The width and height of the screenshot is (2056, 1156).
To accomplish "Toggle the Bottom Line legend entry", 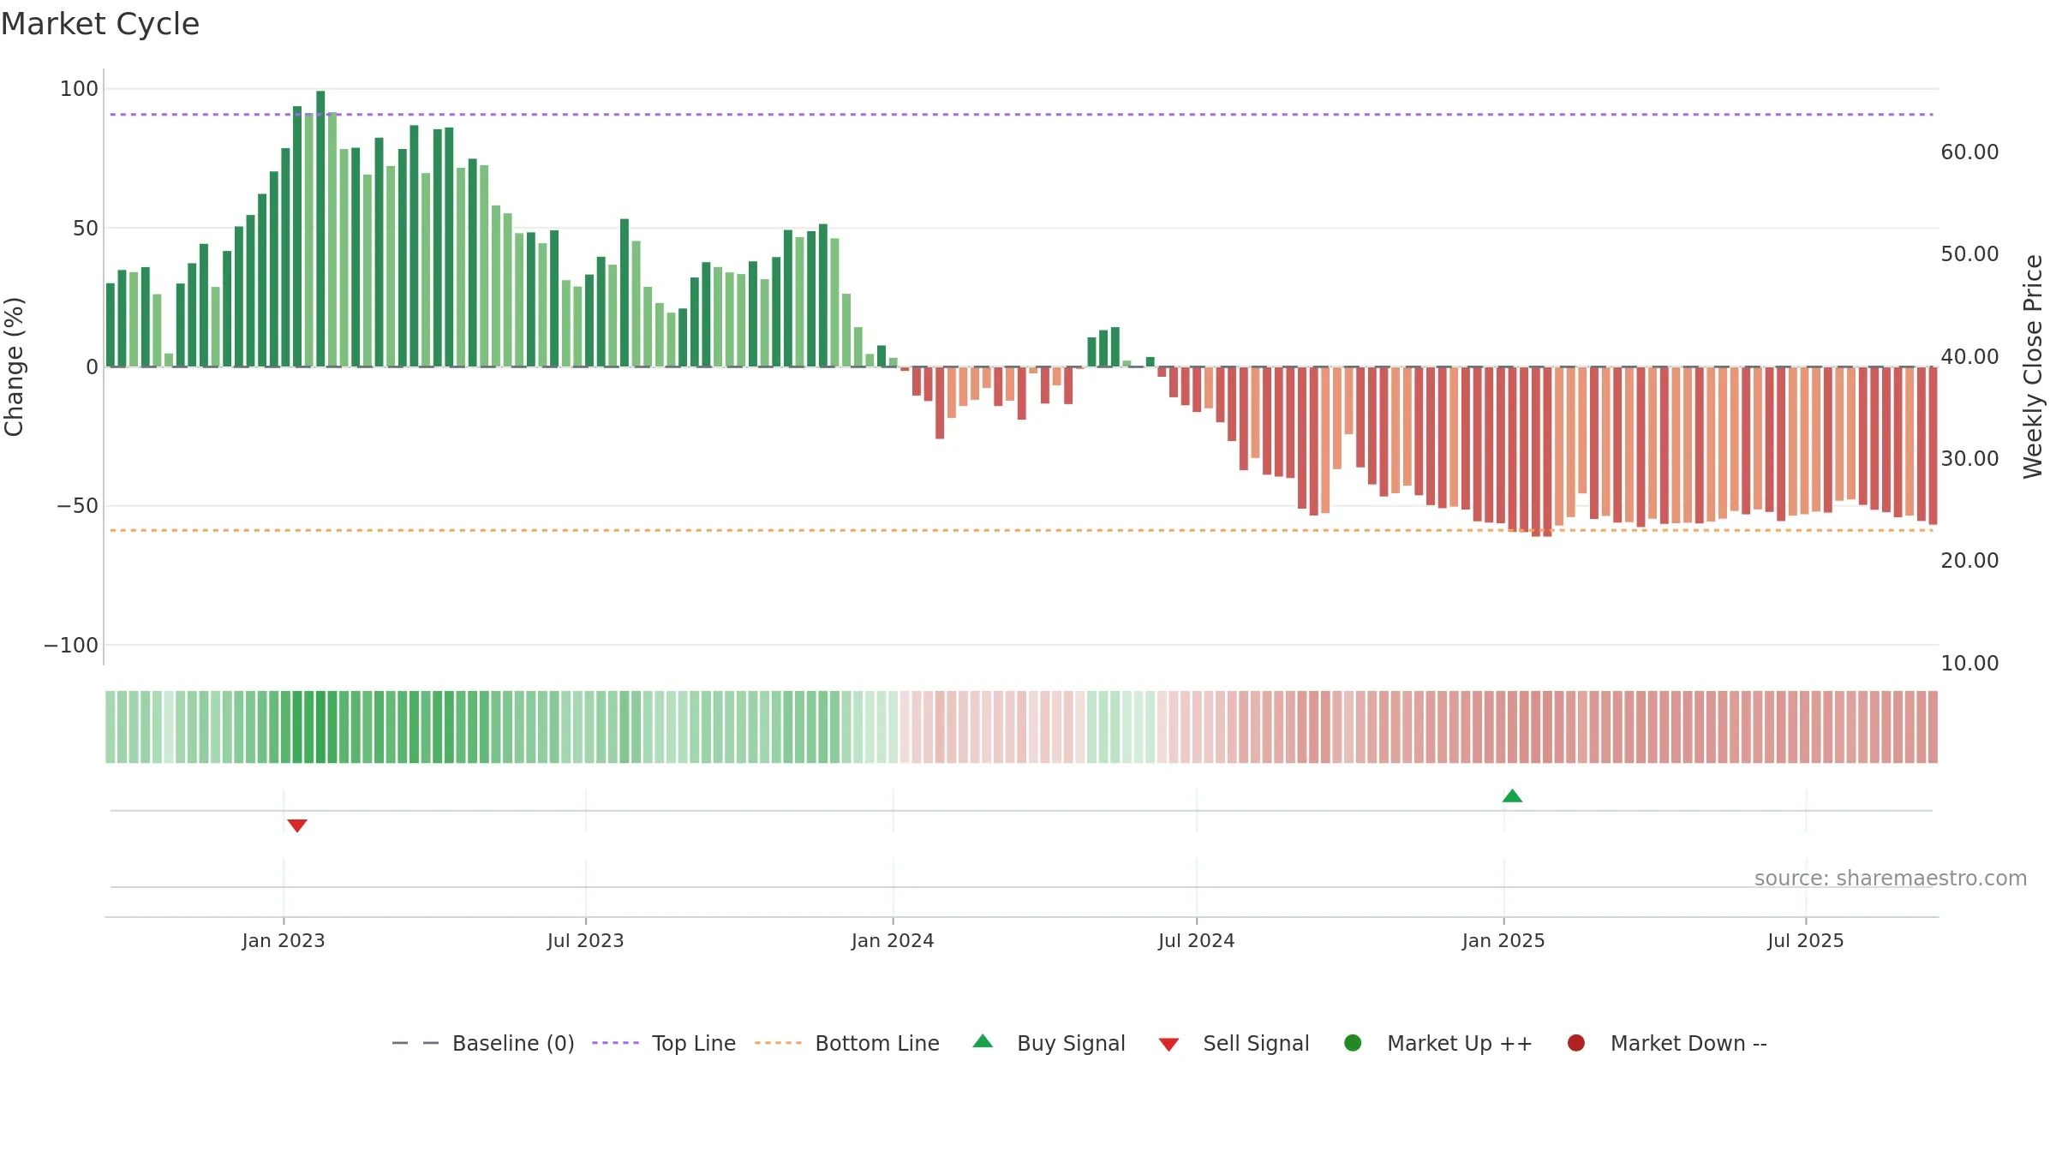I will (x=847, y=1044).
